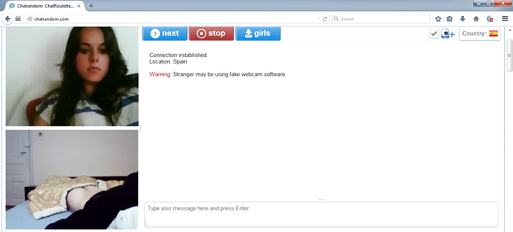Close the Chatrandom tab
513x232 pixels.
coord(78,6)
